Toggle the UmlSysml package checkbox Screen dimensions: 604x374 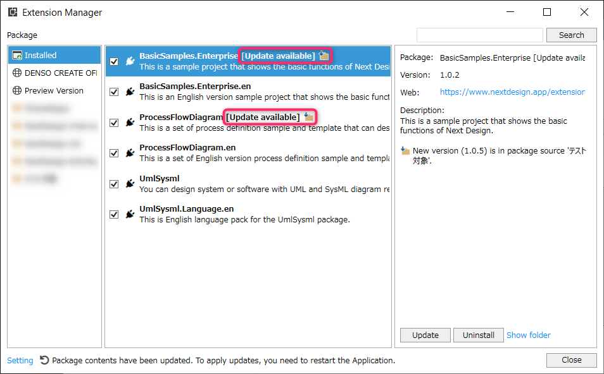[x=114, y=184]
